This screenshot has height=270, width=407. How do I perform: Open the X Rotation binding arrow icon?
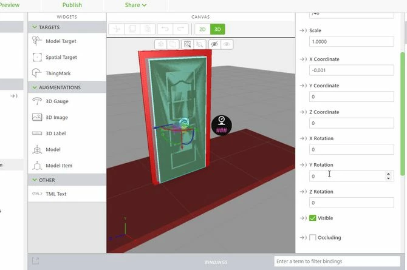click(x=303, y=138)
